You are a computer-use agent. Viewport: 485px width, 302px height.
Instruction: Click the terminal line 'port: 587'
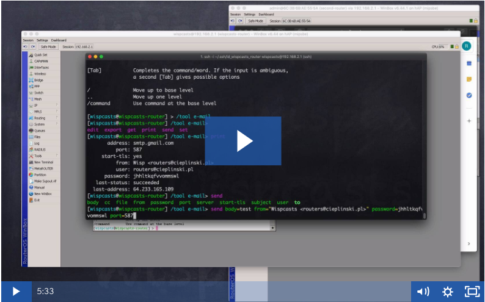pyautogui.click(x=129, y=149)
